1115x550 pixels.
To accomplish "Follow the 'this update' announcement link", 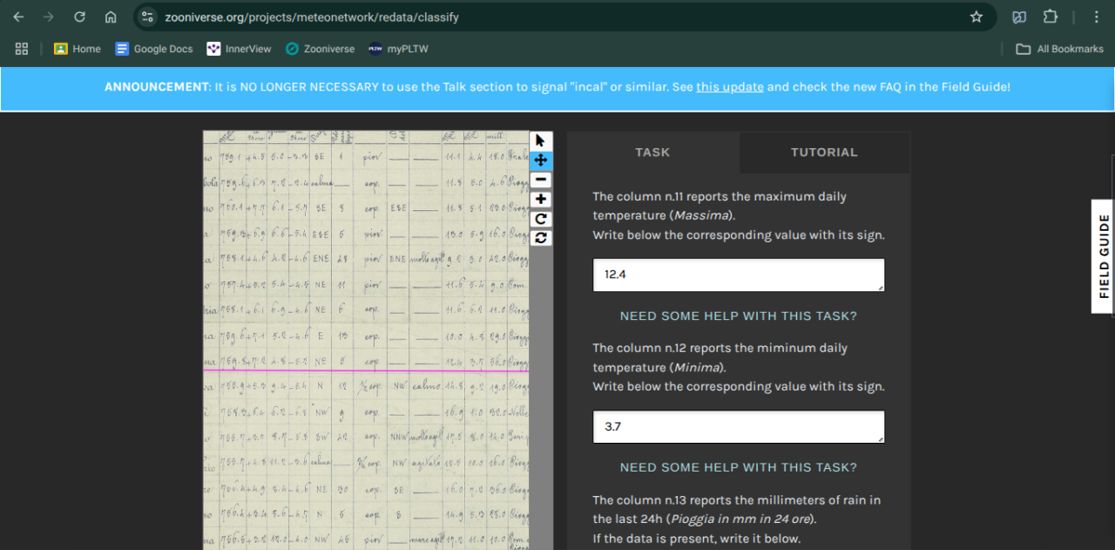I will pyautogui.click(x=729, y=87).
